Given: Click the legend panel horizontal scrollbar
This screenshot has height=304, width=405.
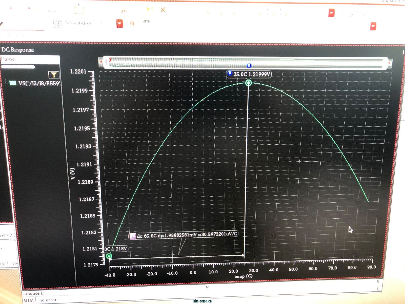Looking at the screenshot, I should coord(18,67).
